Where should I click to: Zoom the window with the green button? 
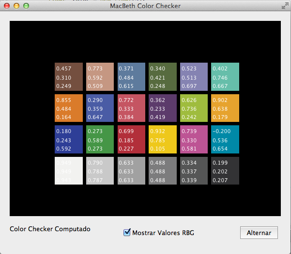(x=26, y=6)
